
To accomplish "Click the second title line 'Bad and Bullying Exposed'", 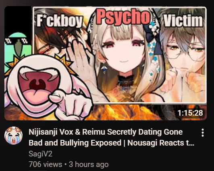I will coord(75,143).
